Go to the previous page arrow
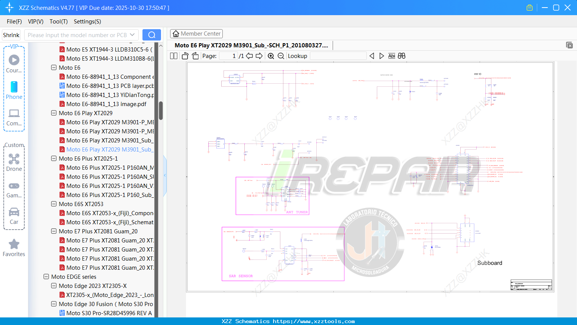Image resolution: width=577 pixels, height=325 pixels. pos(249,56)
